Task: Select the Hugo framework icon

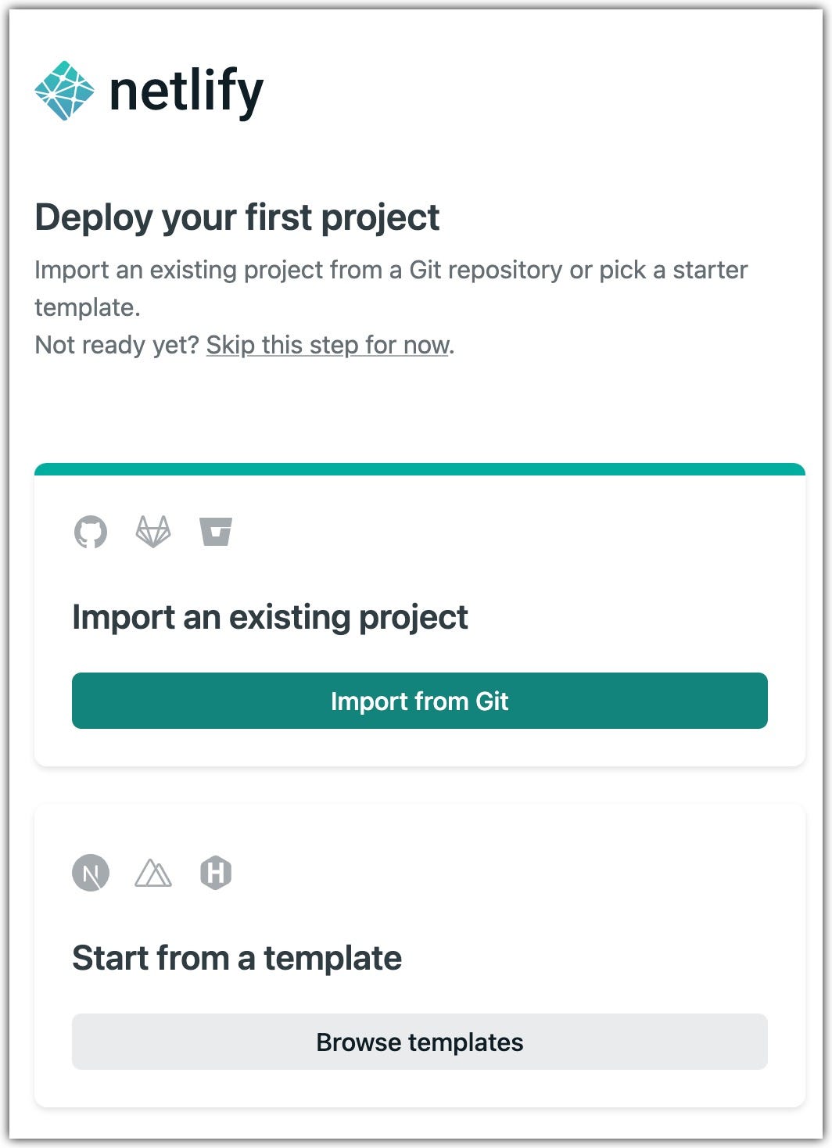Action: pos(217,874)
